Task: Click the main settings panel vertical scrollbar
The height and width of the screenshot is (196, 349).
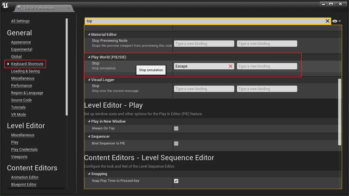Action: pyautogui.click(x=340, y=112)
